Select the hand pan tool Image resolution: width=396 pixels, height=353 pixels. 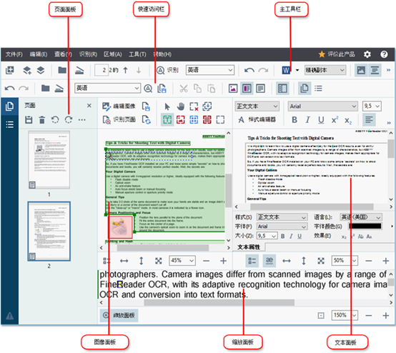point(181,106)
